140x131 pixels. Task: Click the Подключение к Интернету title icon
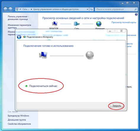(x=24, y=37)
